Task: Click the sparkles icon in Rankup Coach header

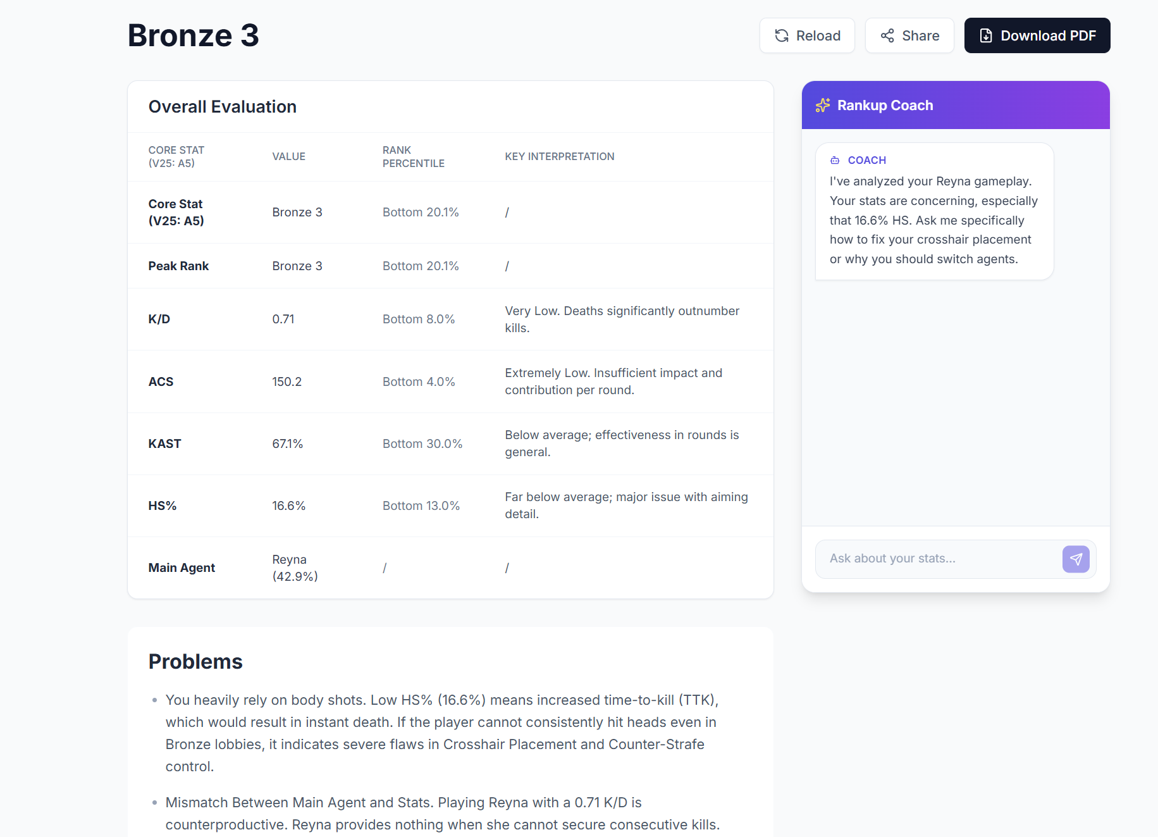Action: coord(823,105)
